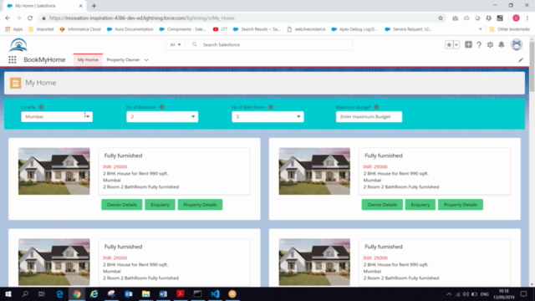Show No of Bath Room info icon
The image size is (535, 301).
pyautogui.click(x=271, y=107)
